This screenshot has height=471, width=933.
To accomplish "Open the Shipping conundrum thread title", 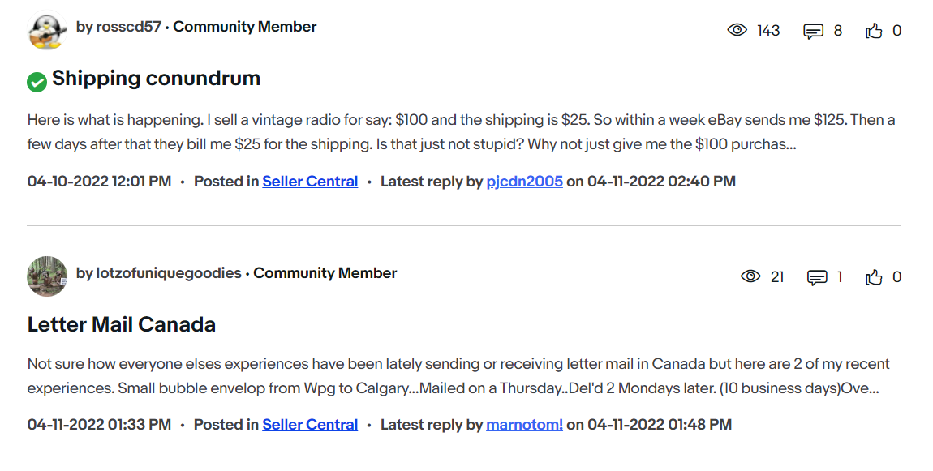I will tap(156, 79).
